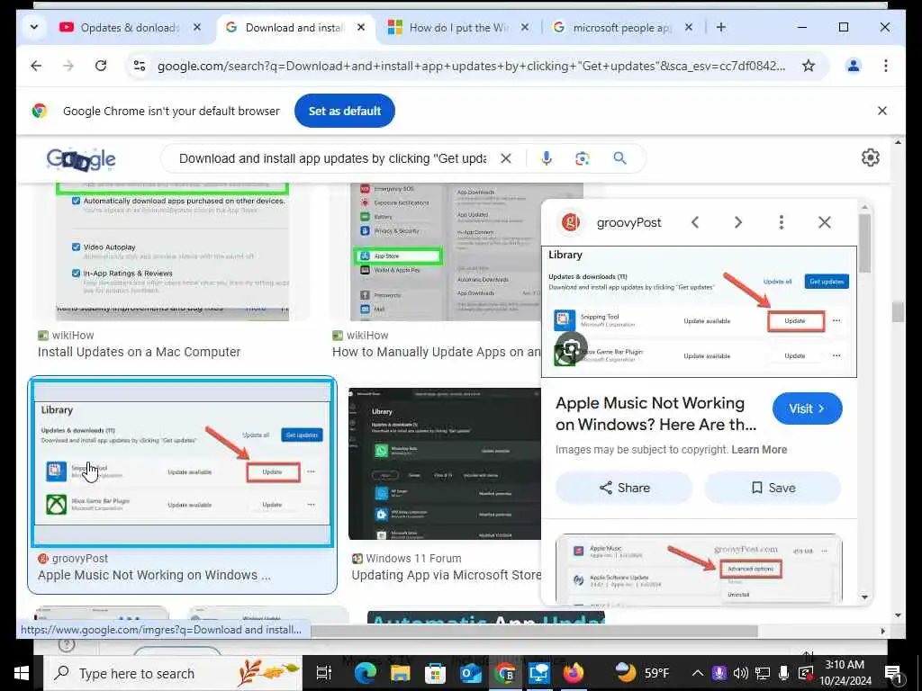Viewport: 922px width, 691px height.
Task: Click the preview panel scrollbar thumb
Action: (x=864, y=244)
